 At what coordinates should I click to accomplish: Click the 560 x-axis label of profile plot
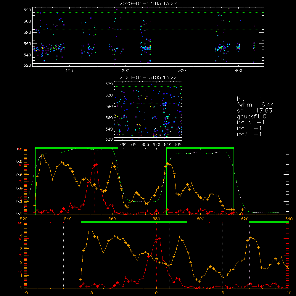pos(112,219)
